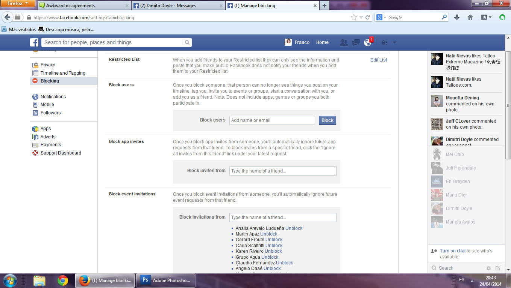Open Followers settings
The height and width of the screenshot is (288, 511).
[x=50, y=113]
